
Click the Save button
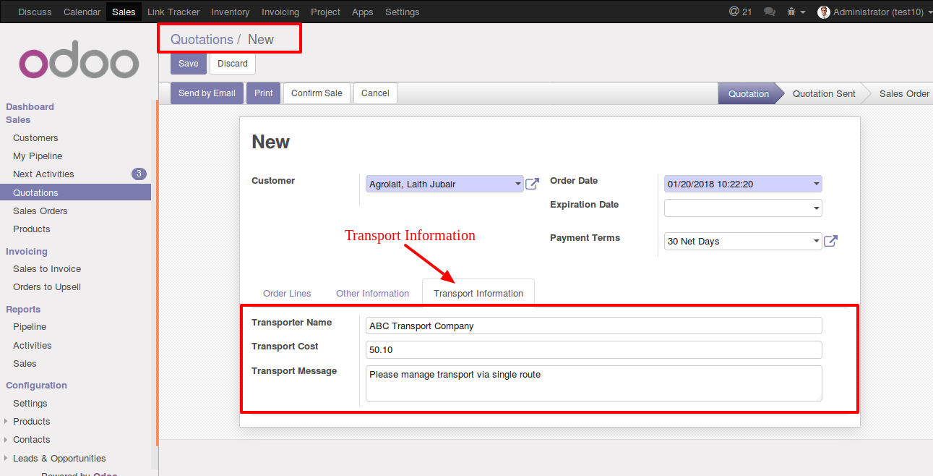point(188,64)
